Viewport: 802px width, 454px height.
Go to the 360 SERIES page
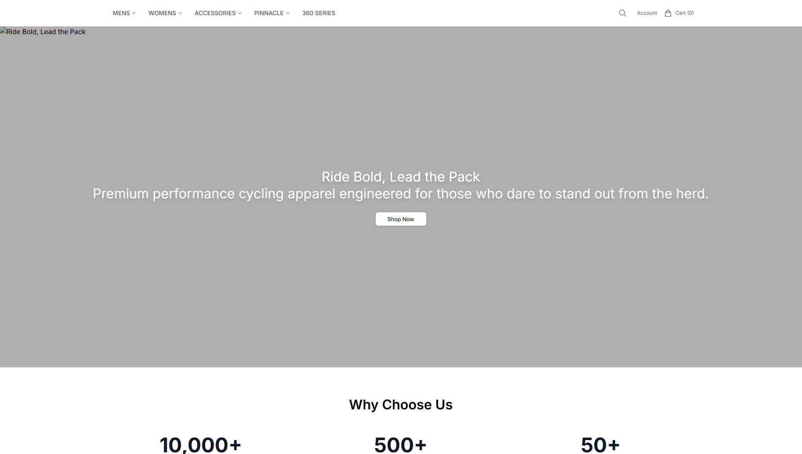318,13
